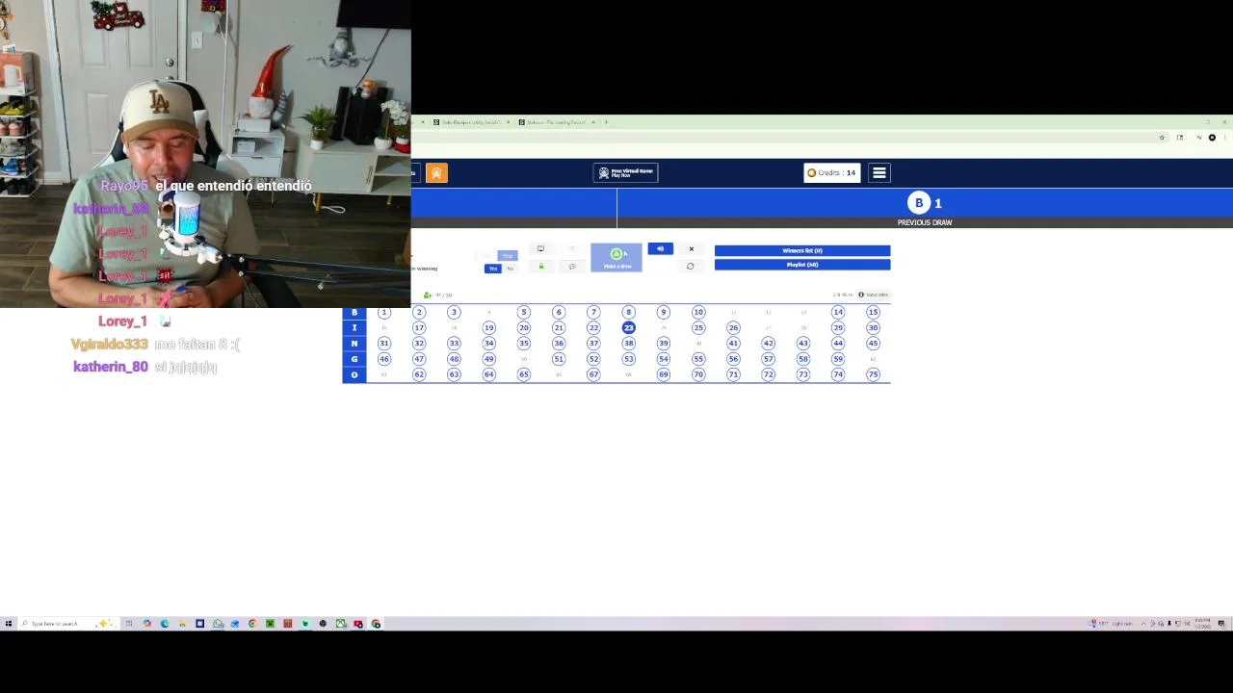Viewport: 1233px width, 693px height.
Task: Open the hamburger menu in the header
Action: (879, 172)
